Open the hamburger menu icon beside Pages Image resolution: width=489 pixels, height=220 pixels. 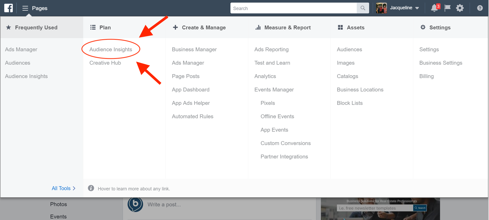point(25,8)
